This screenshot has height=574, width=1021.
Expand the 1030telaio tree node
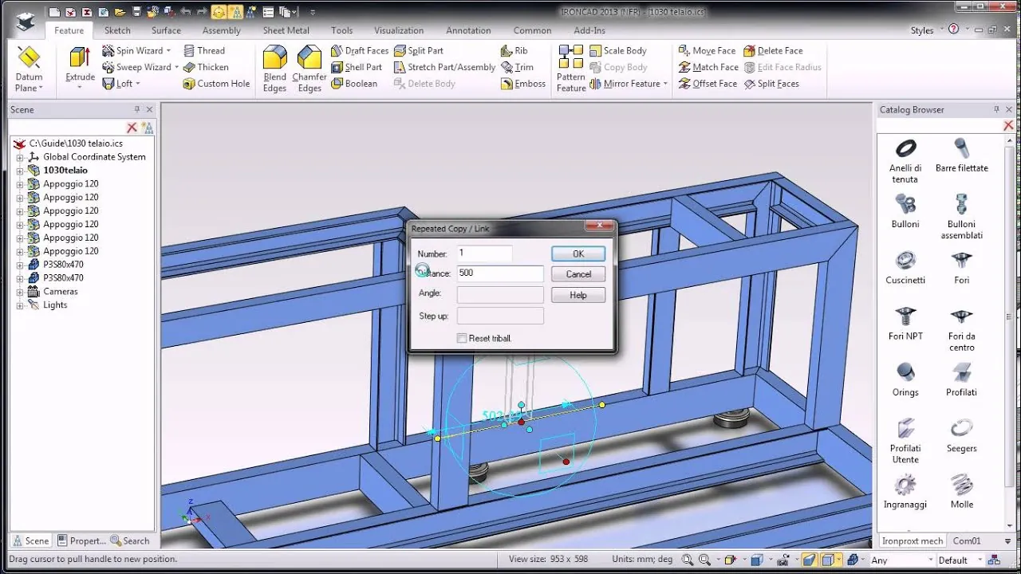pyautogui.click(x=20, y=171)
